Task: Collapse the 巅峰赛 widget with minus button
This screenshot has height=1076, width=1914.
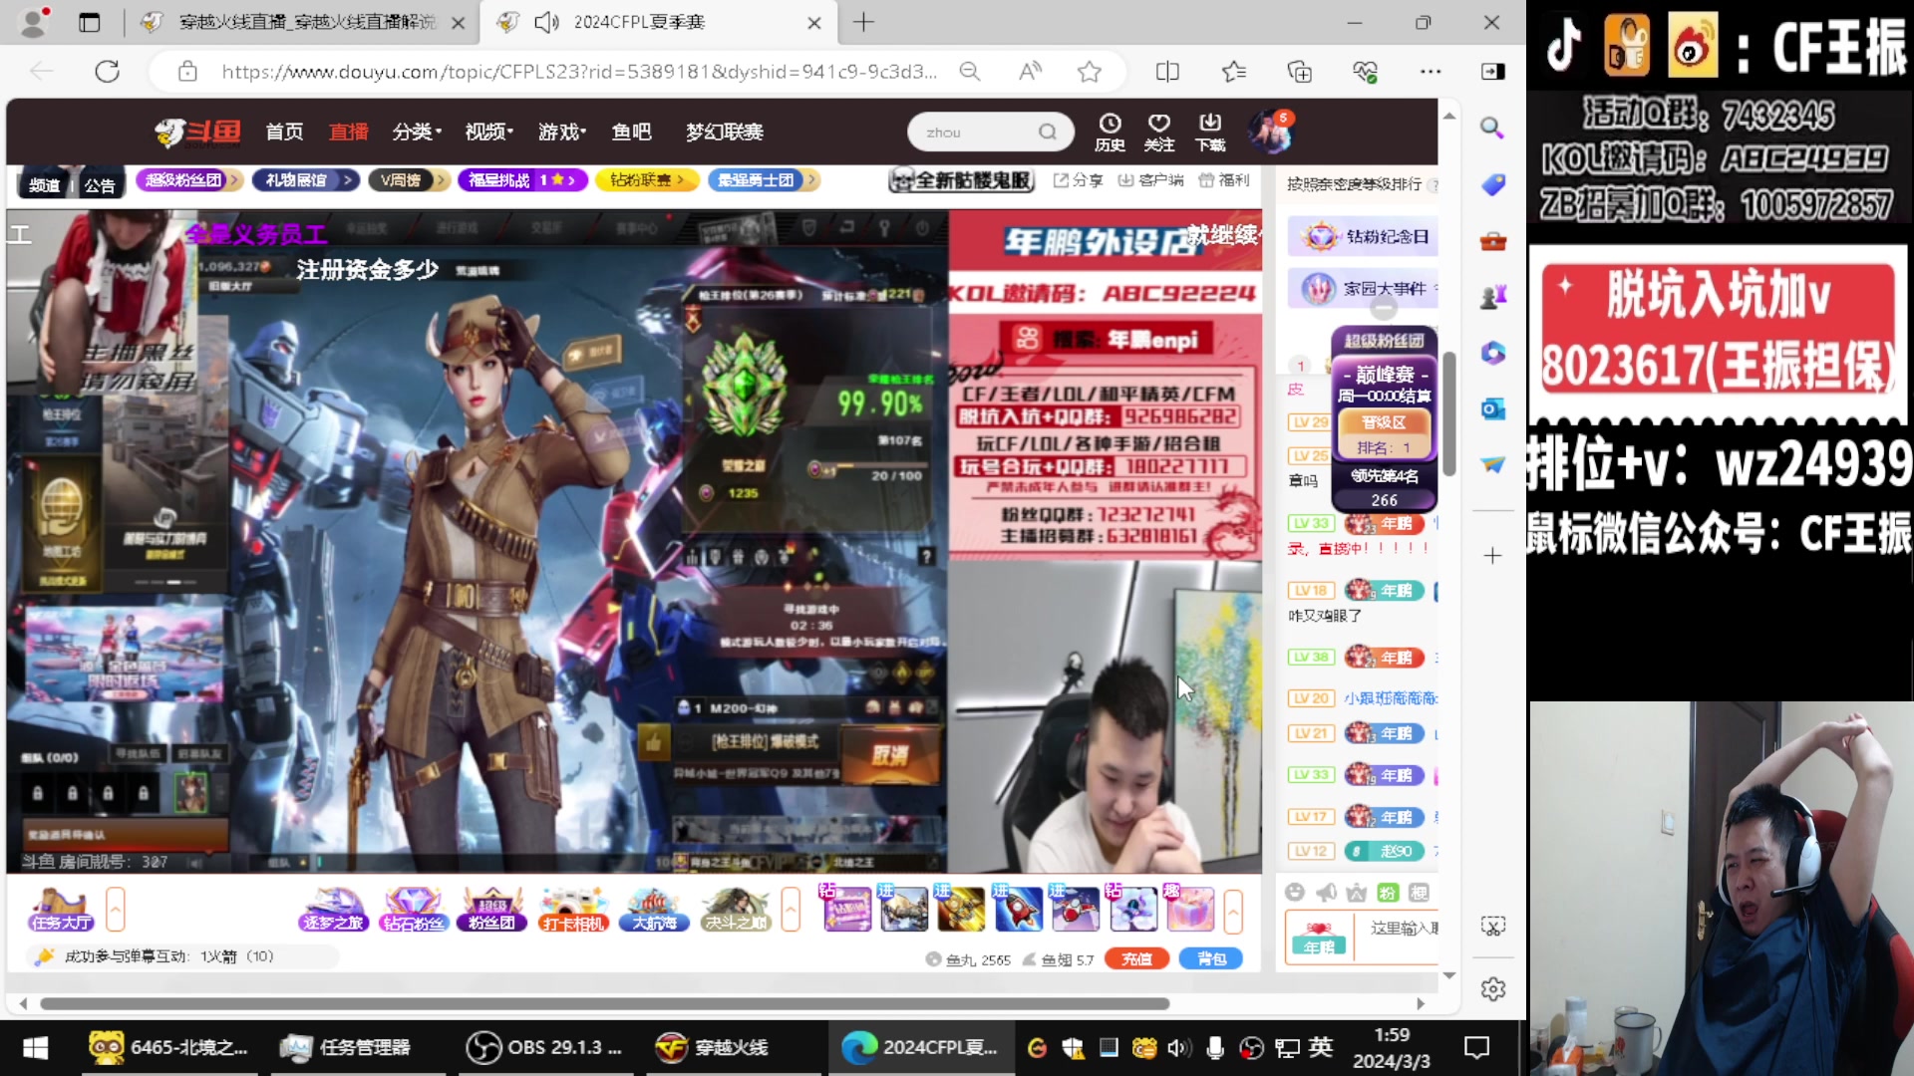Action: [x=1384, y=309]
